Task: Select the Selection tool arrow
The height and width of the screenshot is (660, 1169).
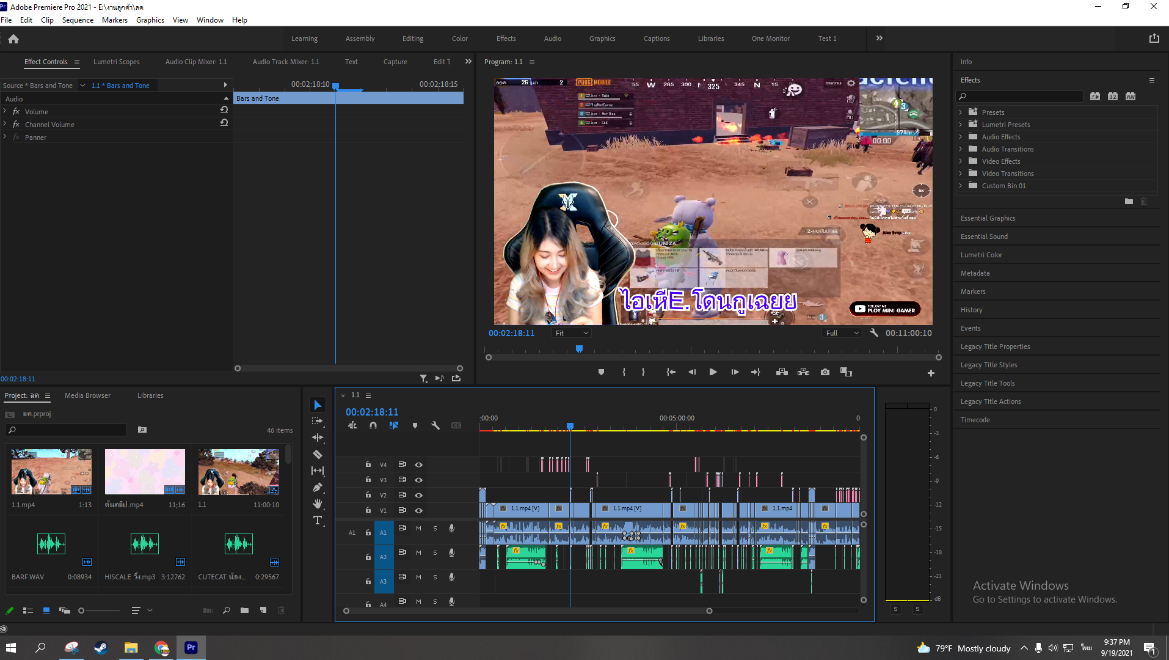Action: tap(318, 405)
